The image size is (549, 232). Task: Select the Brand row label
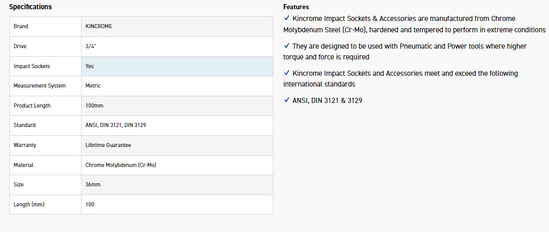pos(21,26)
